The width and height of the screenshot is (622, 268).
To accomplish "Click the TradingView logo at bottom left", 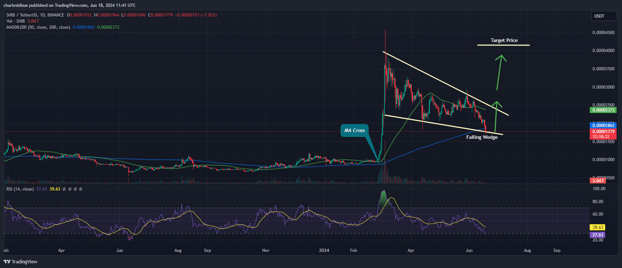I will [x=20, y=262].
